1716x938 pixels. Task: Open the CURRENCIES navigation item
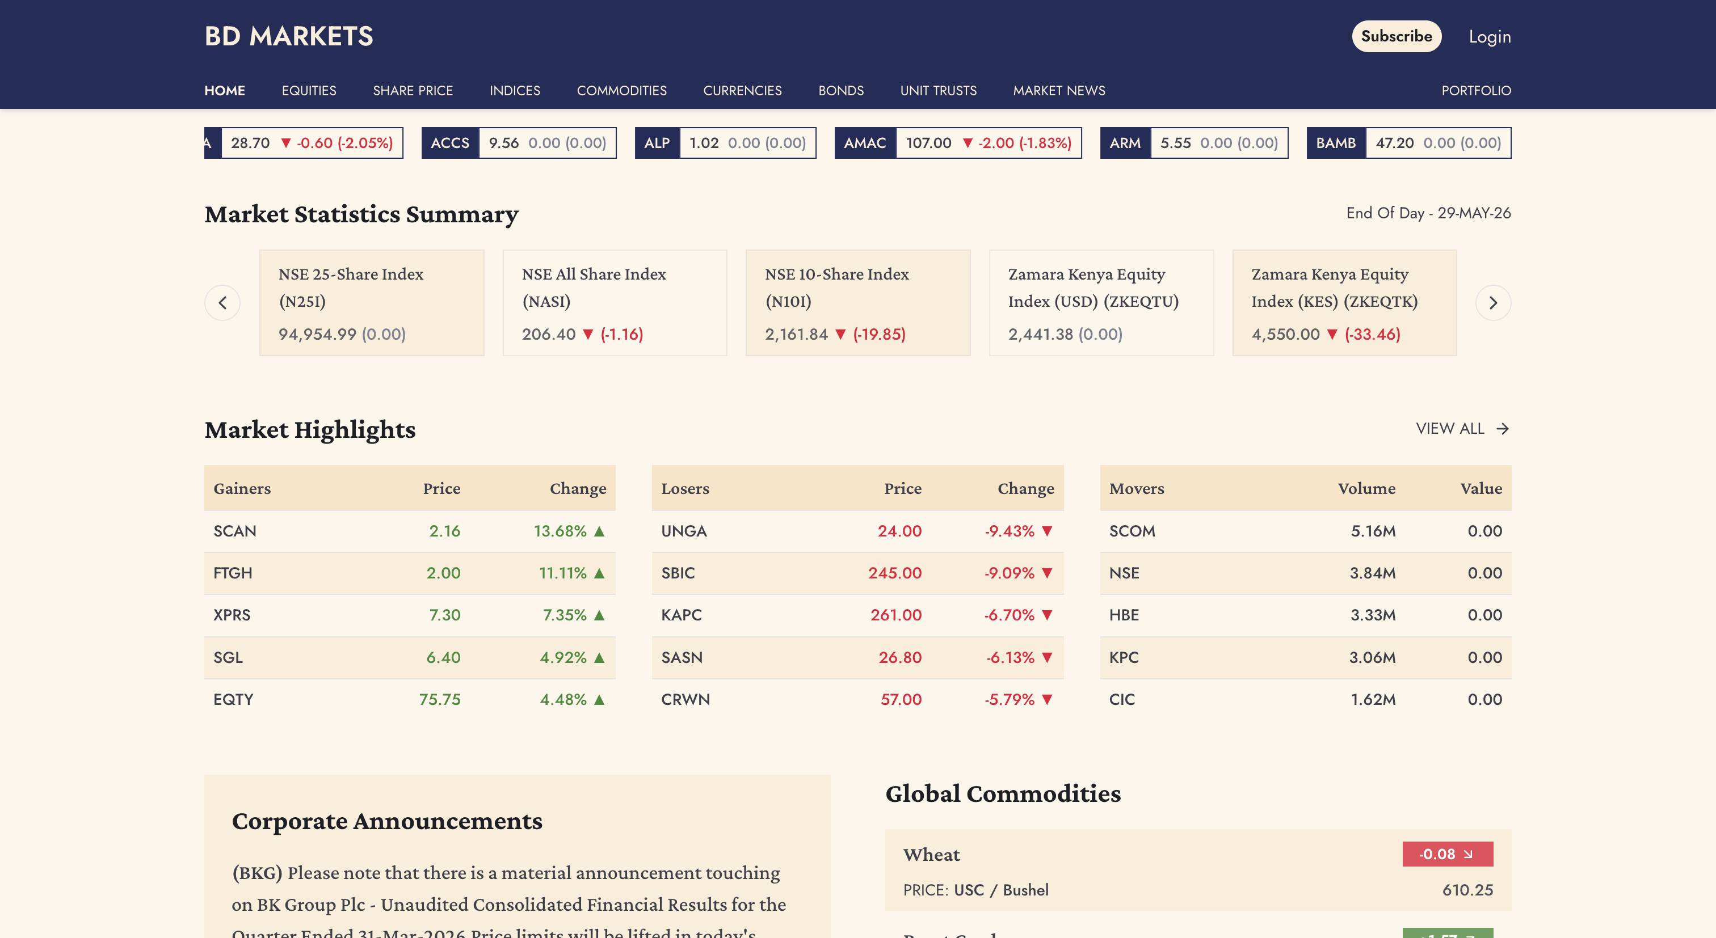[x=742, y=91]
